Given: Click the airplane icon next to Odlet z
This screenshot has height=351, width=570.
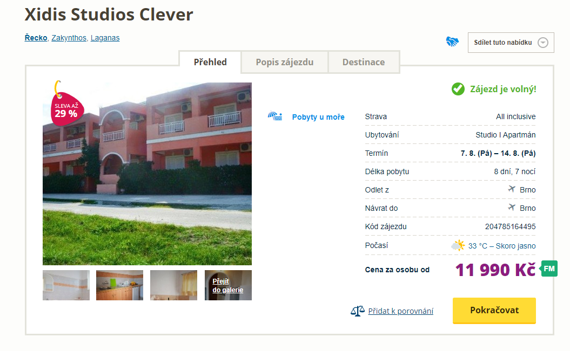Looking at the screenshot, I should tap(512, 189).
